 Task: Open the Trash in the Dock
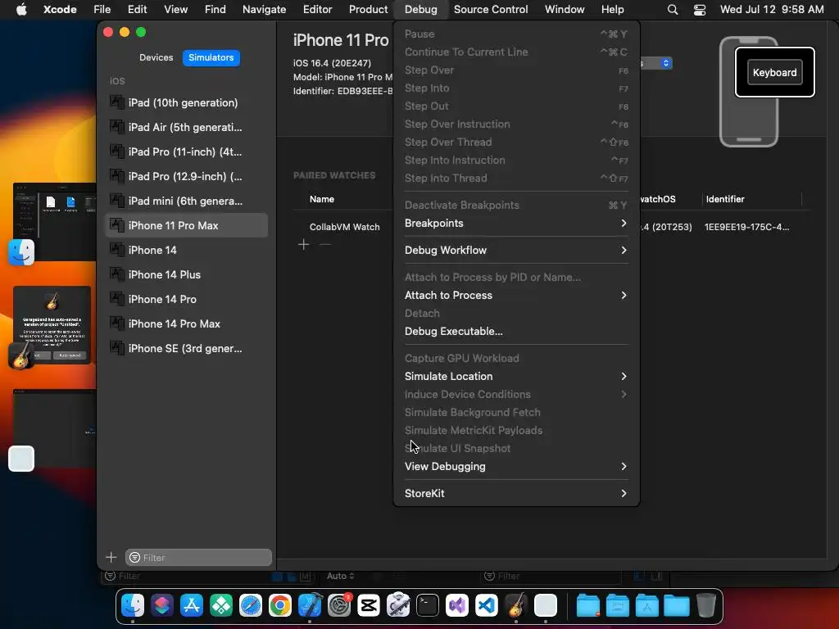pos(706,605)
